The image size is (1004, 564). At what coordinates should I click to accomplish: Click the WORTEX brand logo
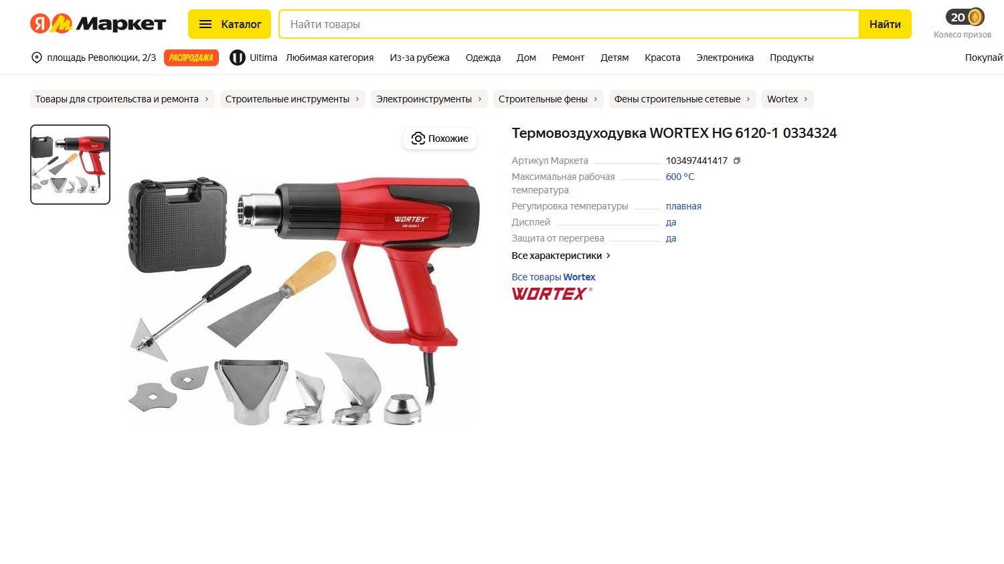pyautogui.click(x=552, y=294)
